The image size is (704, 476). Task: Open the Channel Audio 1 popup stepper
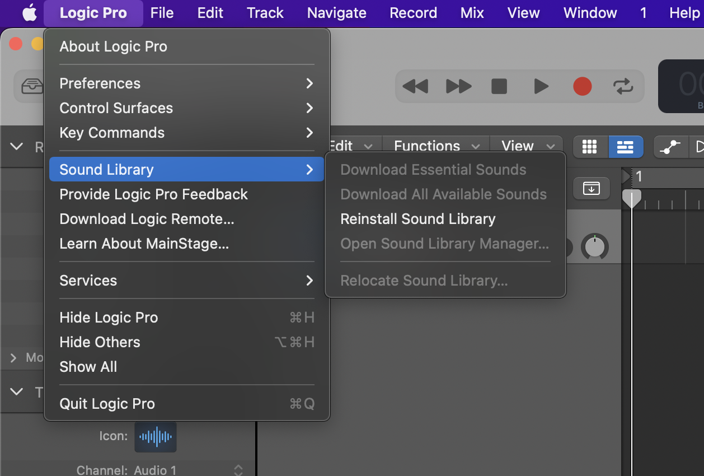(238, 470)
